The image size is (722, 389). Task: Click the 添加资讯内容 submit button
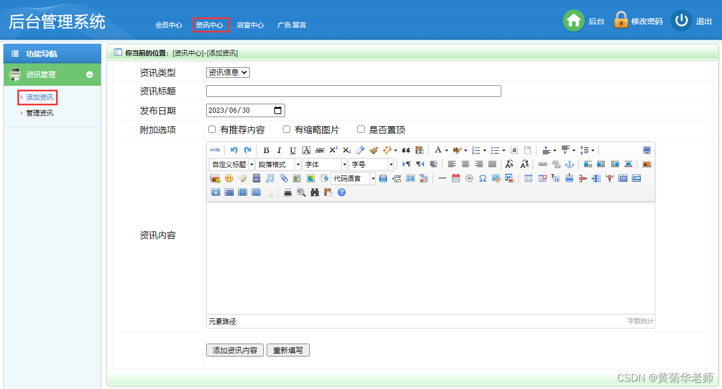click(x=235, y=350)
